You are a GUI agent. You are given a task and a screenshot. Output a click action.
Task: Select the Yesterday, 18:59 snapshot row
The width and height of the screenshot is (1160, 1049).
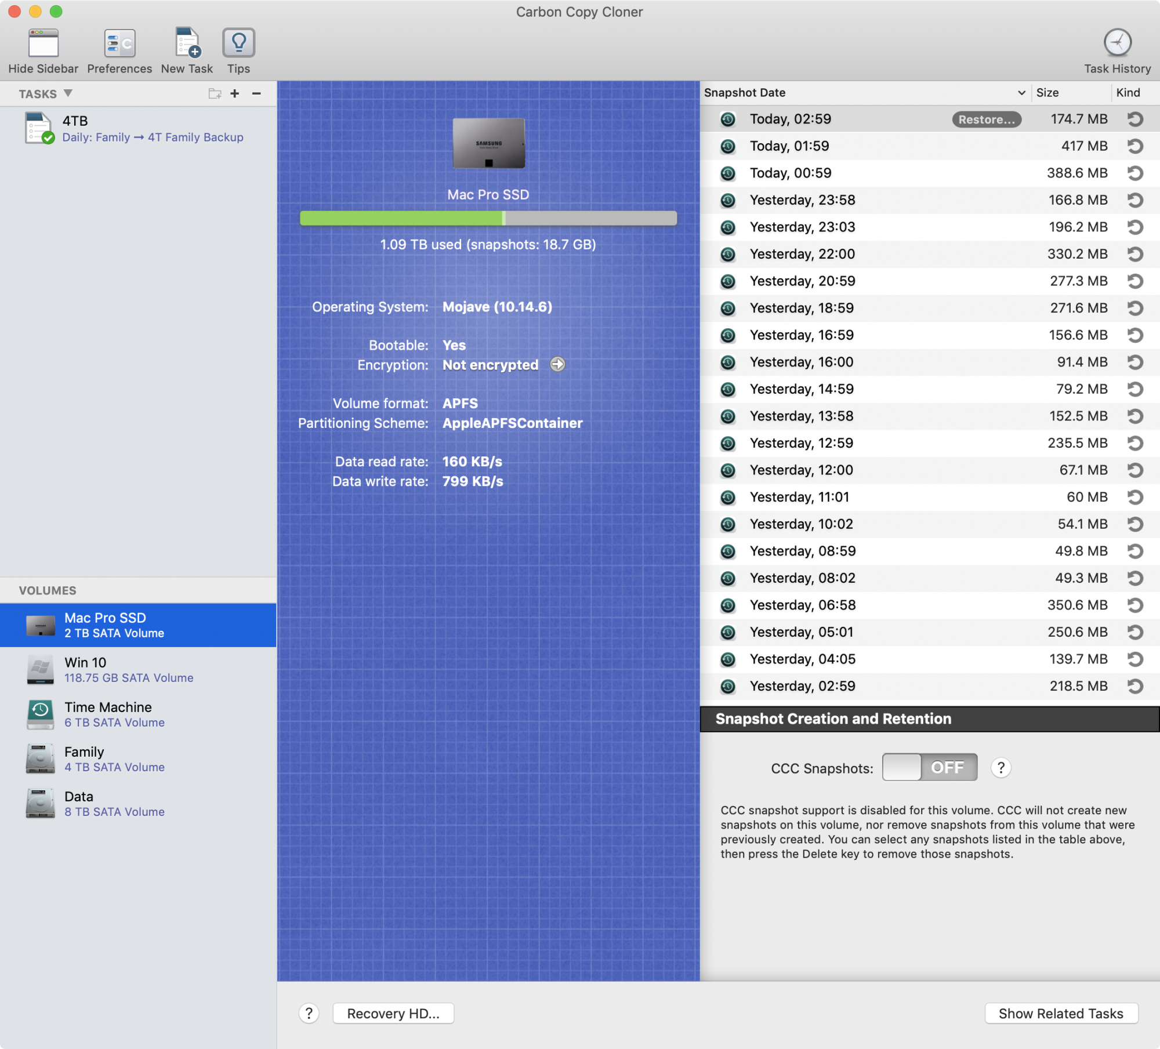(930, 308)
